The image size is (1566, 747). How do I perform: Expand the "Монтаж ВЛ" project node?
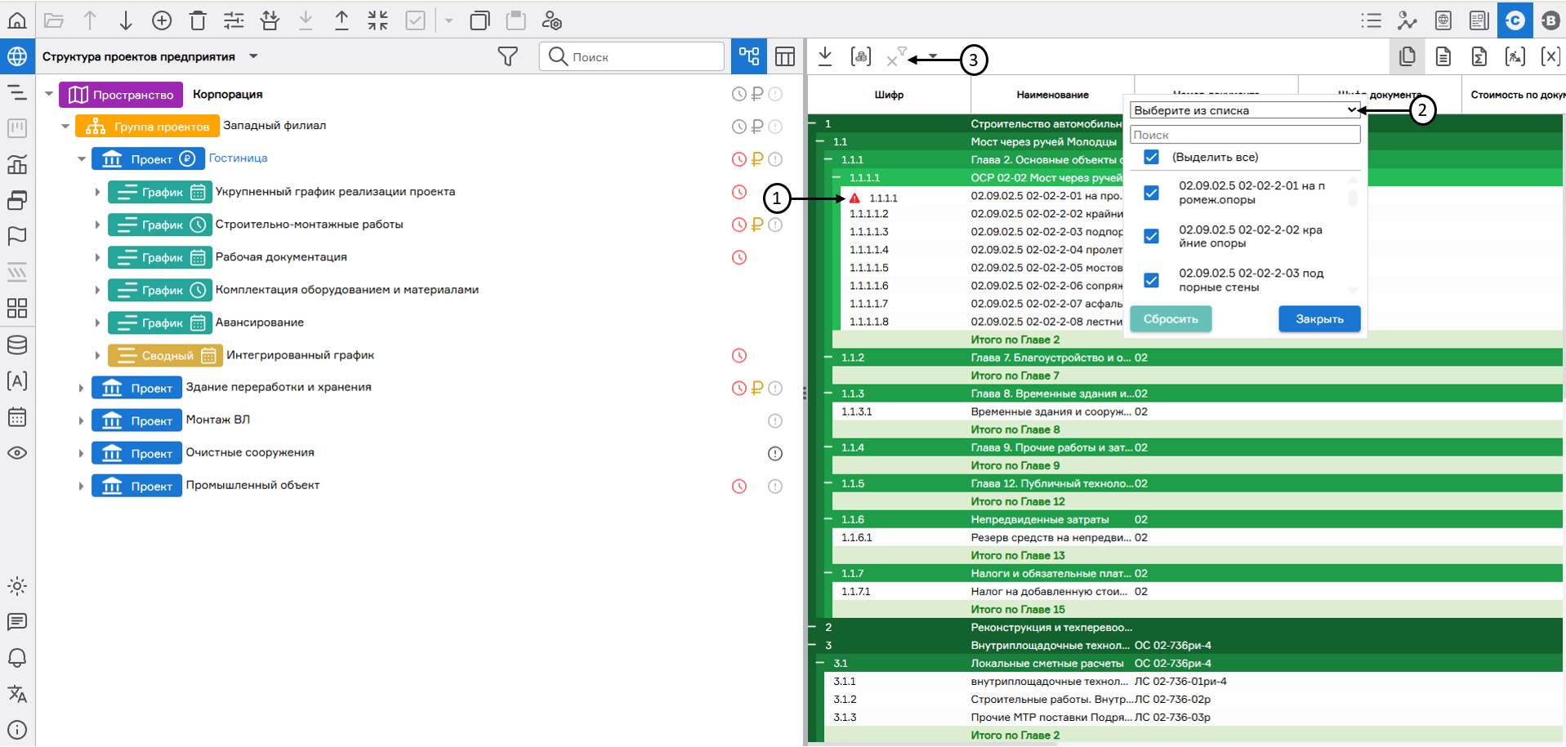[81, 420]
